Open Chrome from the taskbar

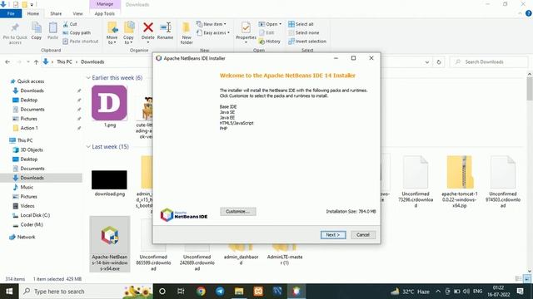coord(201,292)
